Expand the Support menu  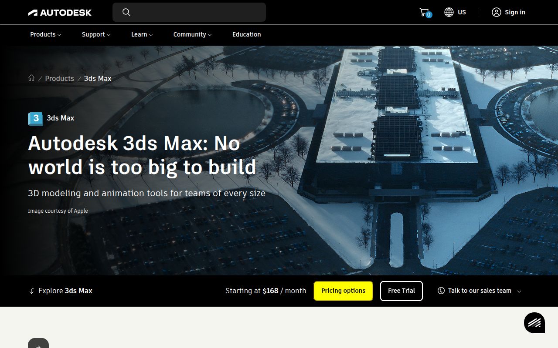coord(96,34)
